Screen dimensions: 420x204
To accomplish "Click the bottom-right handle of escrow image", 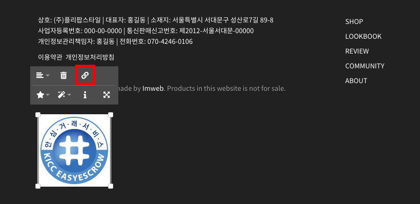I will pos(110,186).
